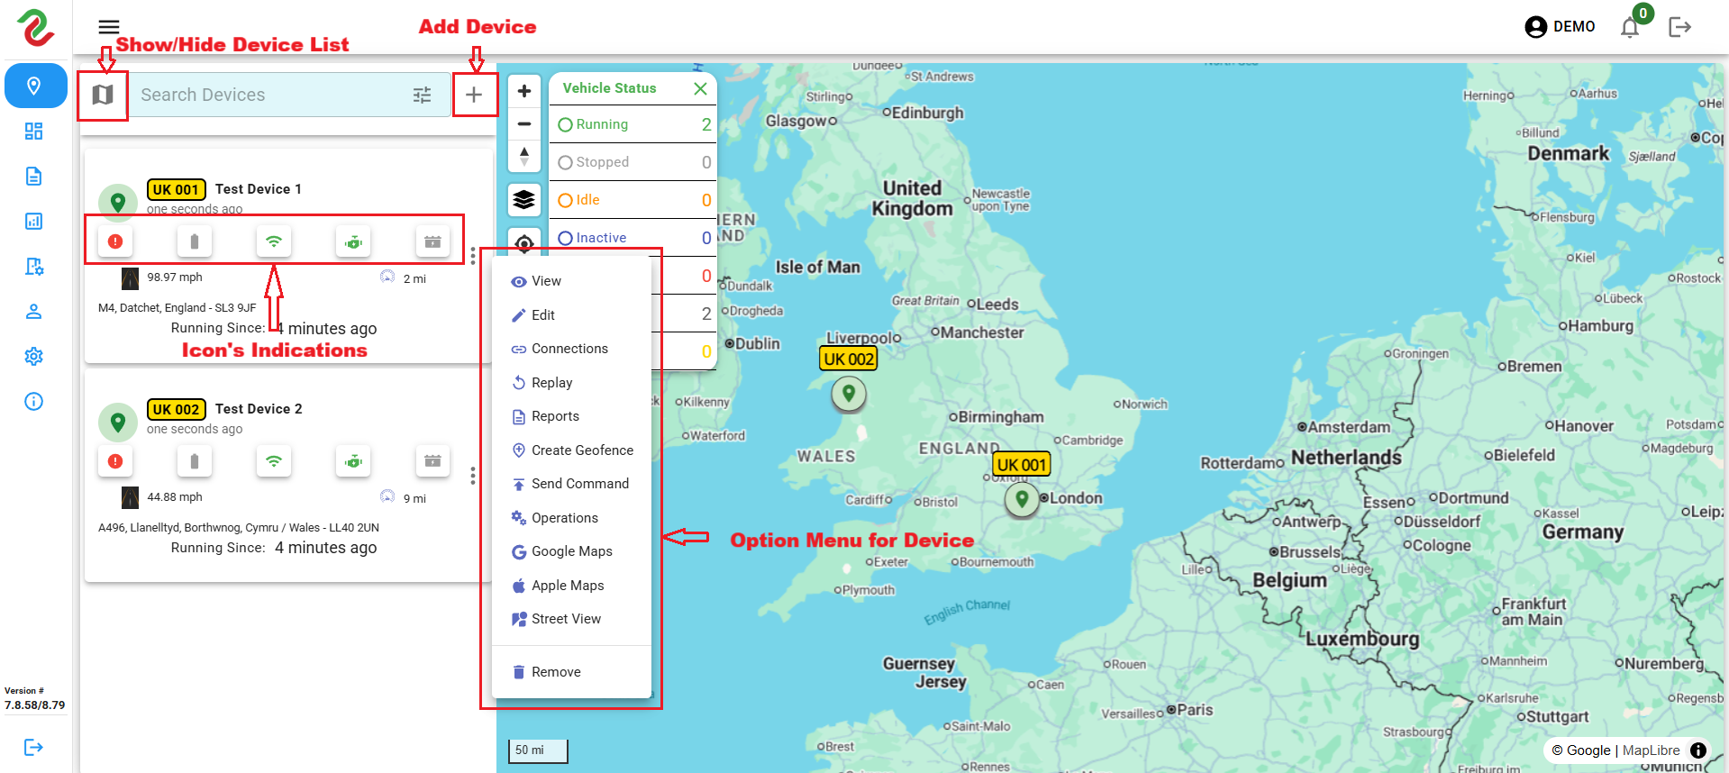Toggle the device list map icon
The width and height of the screenshot is (1729, 773).
[x=103, y=95]
